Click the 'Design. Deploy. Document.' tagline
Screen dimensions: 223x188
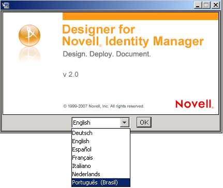coord(107,54)
